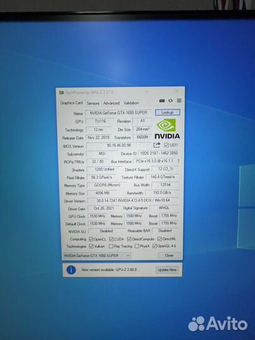Click the NVIDIA SLI value Disabled
The width and height of the screenshot is (255, 340).
[106, 231]
